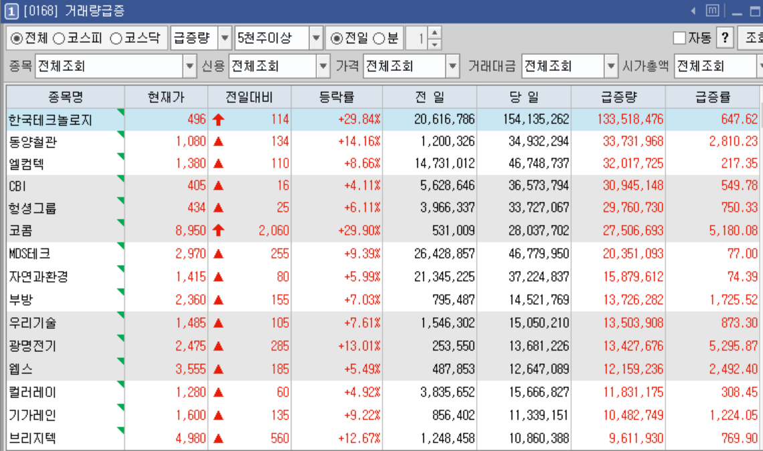Sort by 당 일 column header

point(524,97)
